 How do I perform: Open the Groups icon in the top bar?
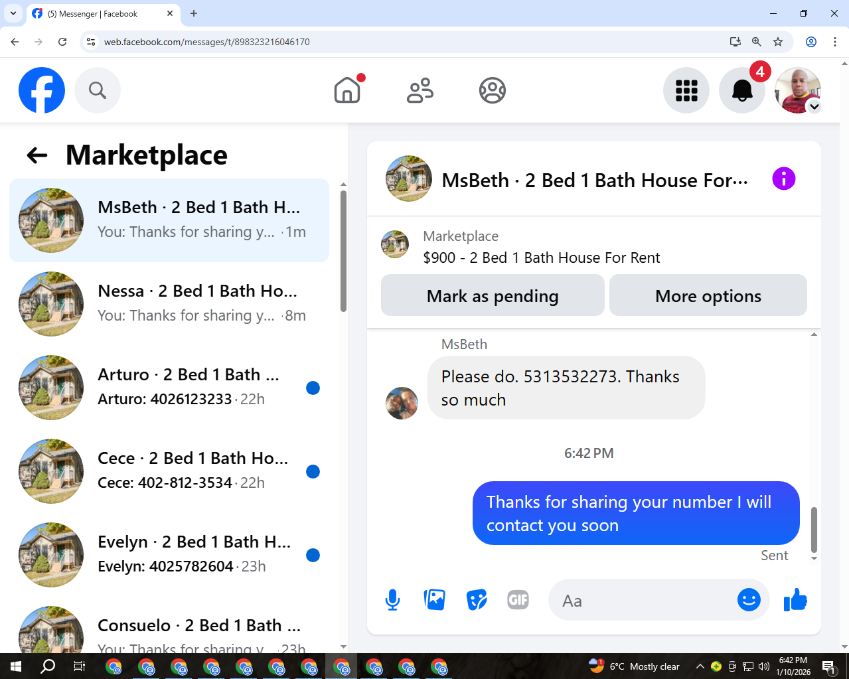[493, 90]
